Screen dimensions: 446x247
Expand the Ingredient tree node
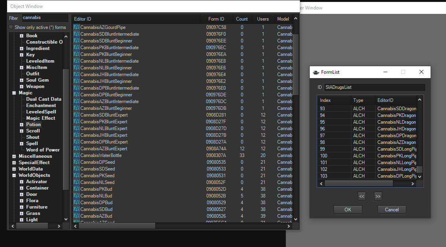(21, 48)
